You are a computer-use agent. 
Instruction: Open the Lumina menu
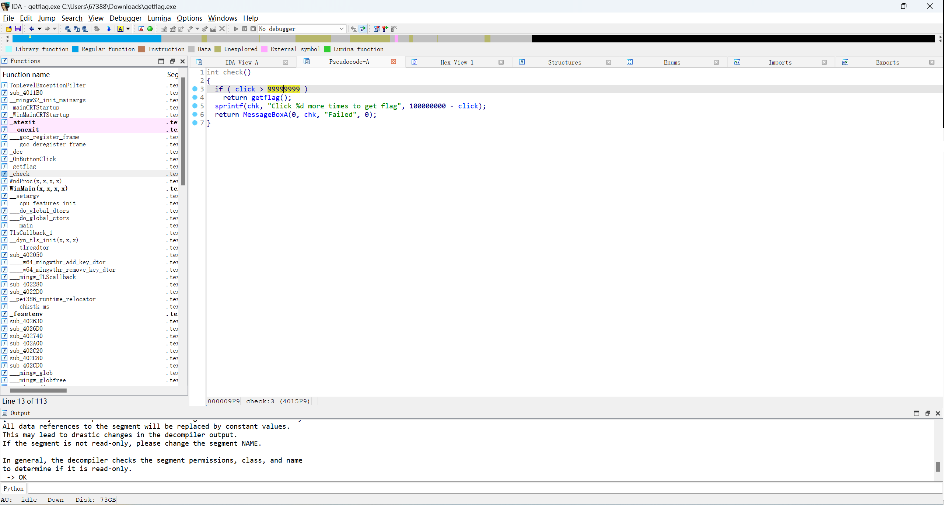(159, 18)
